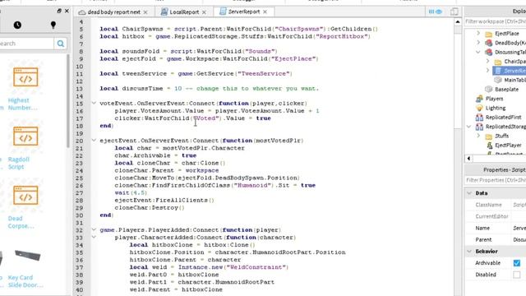The image size is (526, 296).
Task: Select the ReplicatedStorage service icon
Action: (479, 127)
